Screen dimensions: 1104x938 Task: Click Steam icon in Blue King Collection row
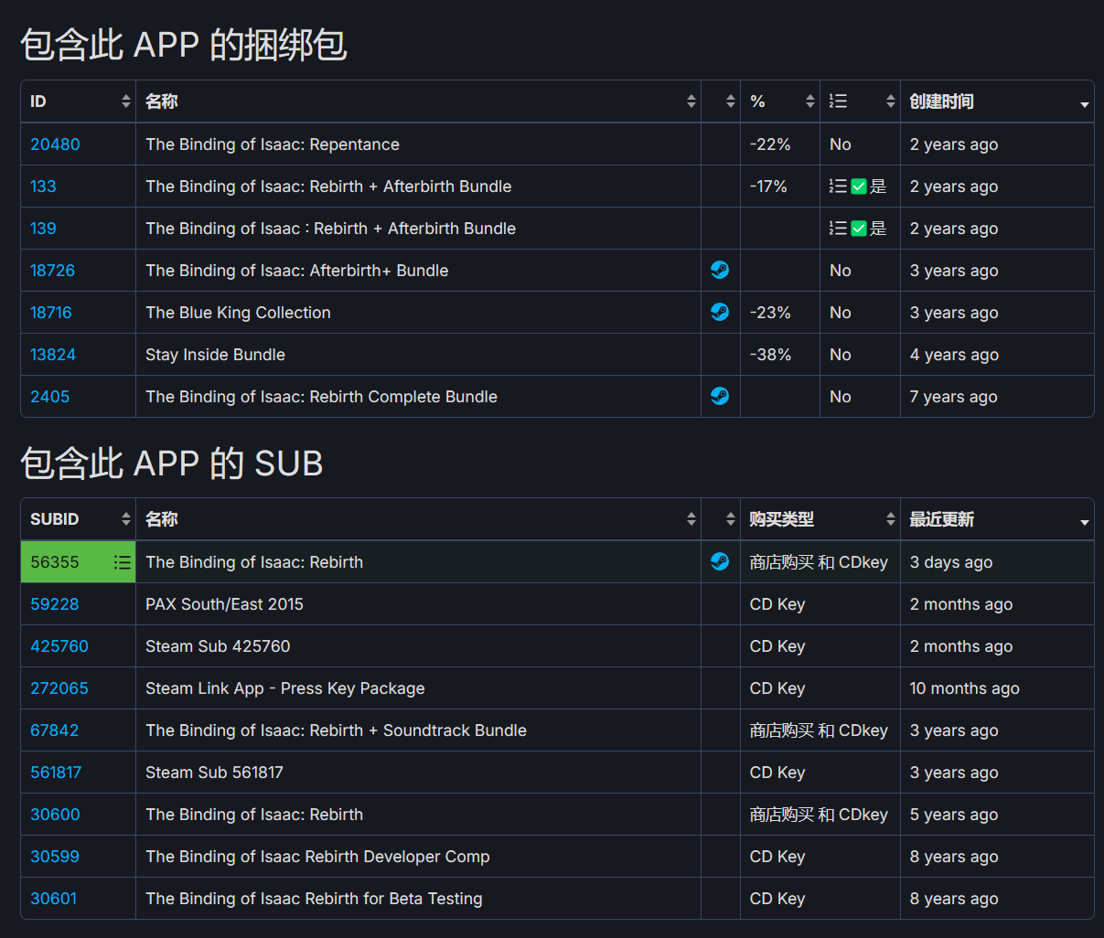[x=720, y=312]
